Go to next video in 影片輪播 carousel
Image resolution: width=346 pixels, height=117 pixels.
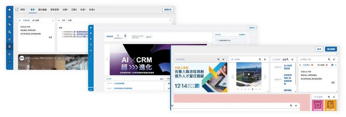(x=265, y=77)
